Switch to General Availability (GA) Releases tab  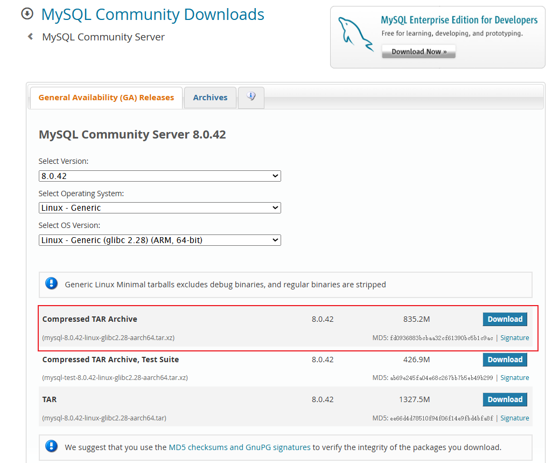point(106,98)
